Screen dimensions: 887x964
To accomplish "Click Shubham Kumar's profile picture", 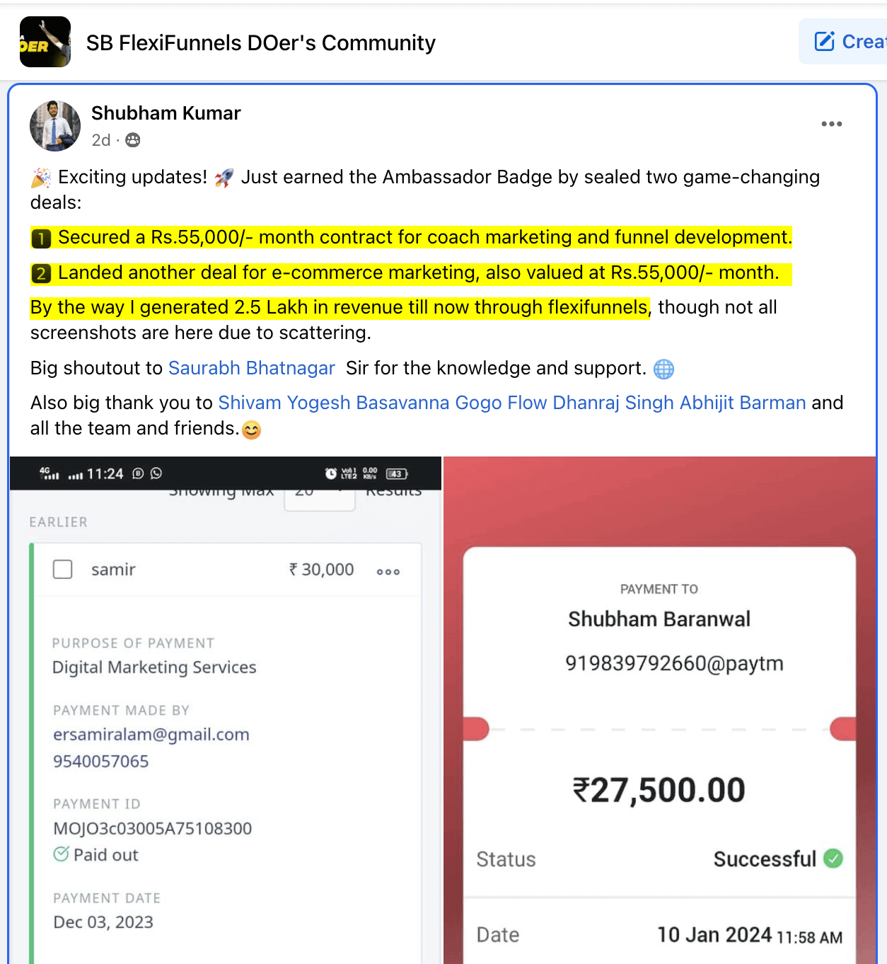I will [55, 125].
